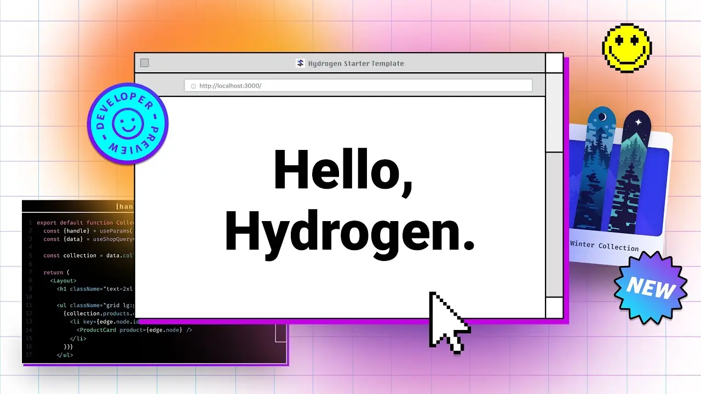Click the NEW starburst badge

pos(651,288)
